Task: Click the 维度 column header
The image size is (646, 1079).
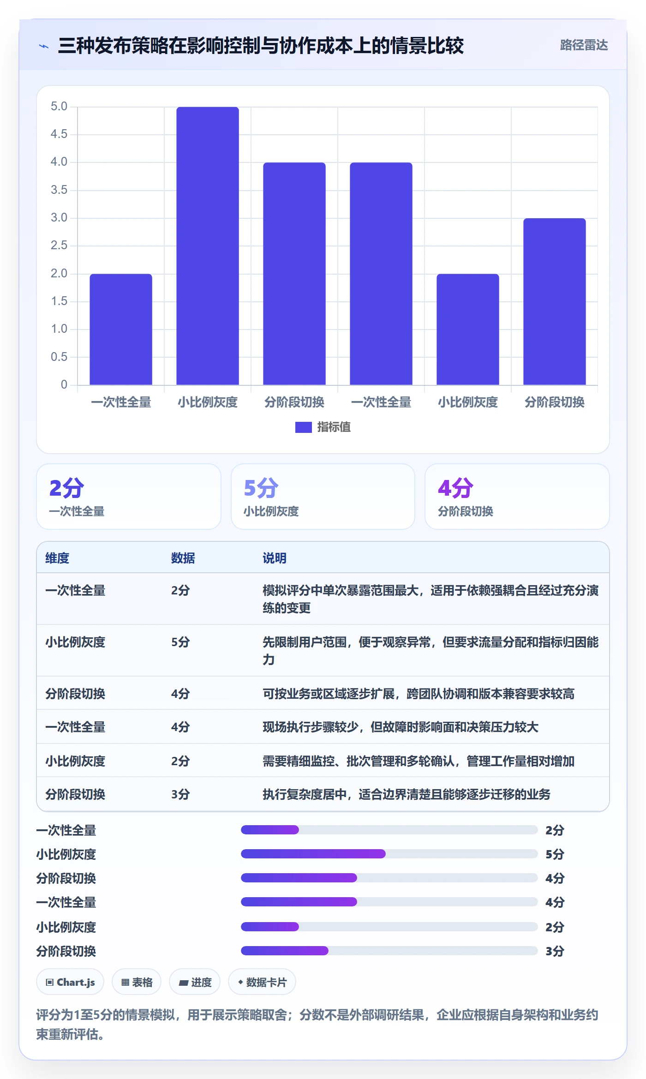Action: [x=57, y=558]
